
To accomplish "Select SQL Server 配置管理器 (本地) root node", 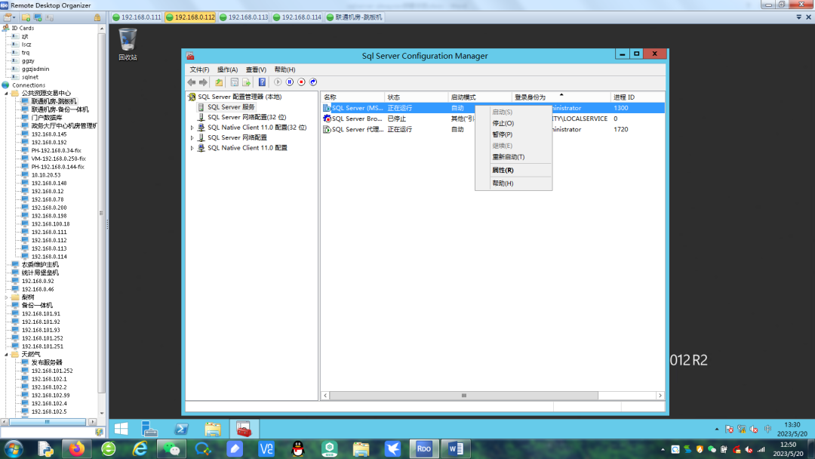I will [x=240, y=97].
